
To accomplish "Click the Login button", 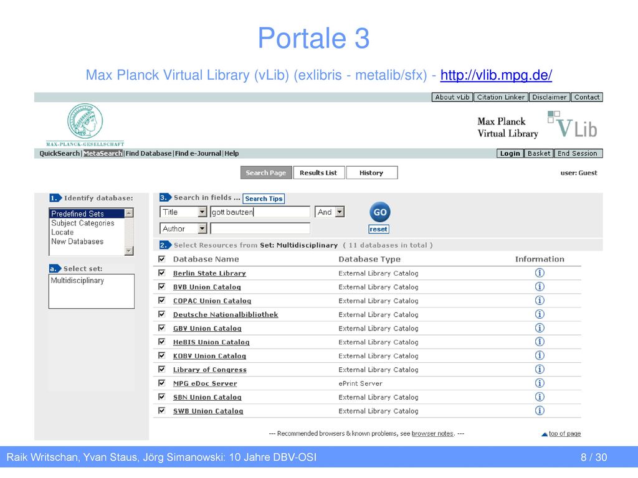I will (510, 153).
